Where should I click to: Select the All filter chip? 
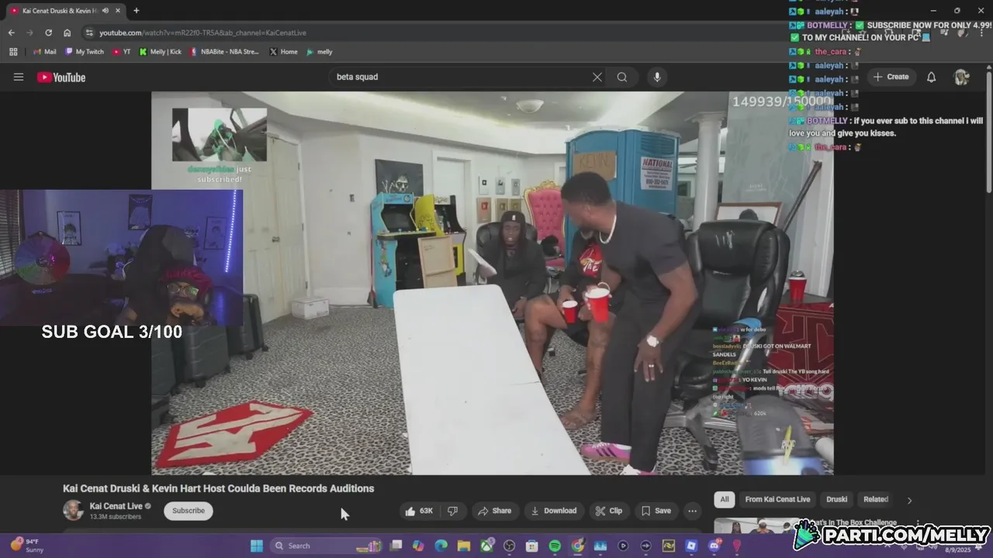[x=725, y=499]
